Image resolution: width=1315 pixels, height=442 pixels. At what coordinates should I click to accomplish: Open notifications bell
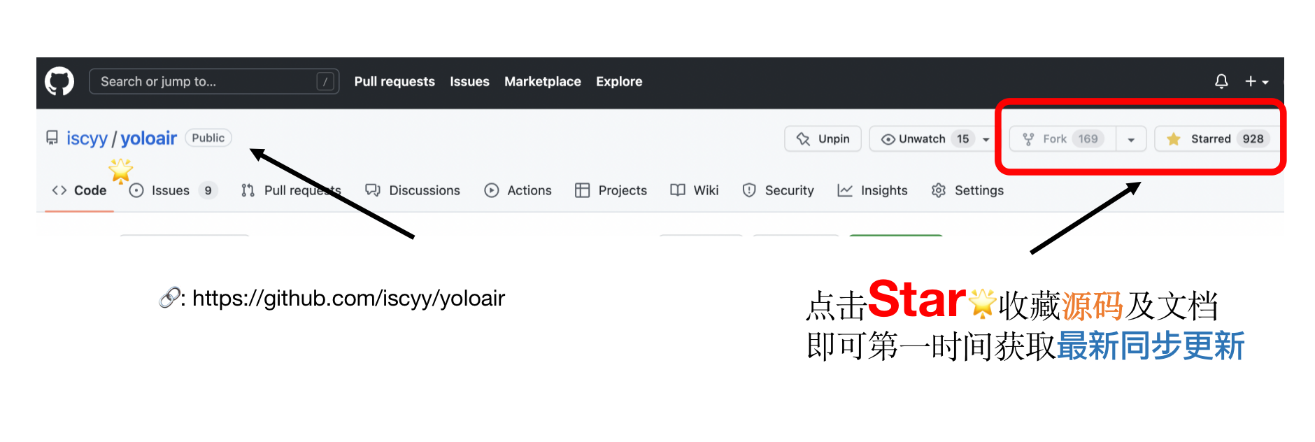click(1221, 82)
